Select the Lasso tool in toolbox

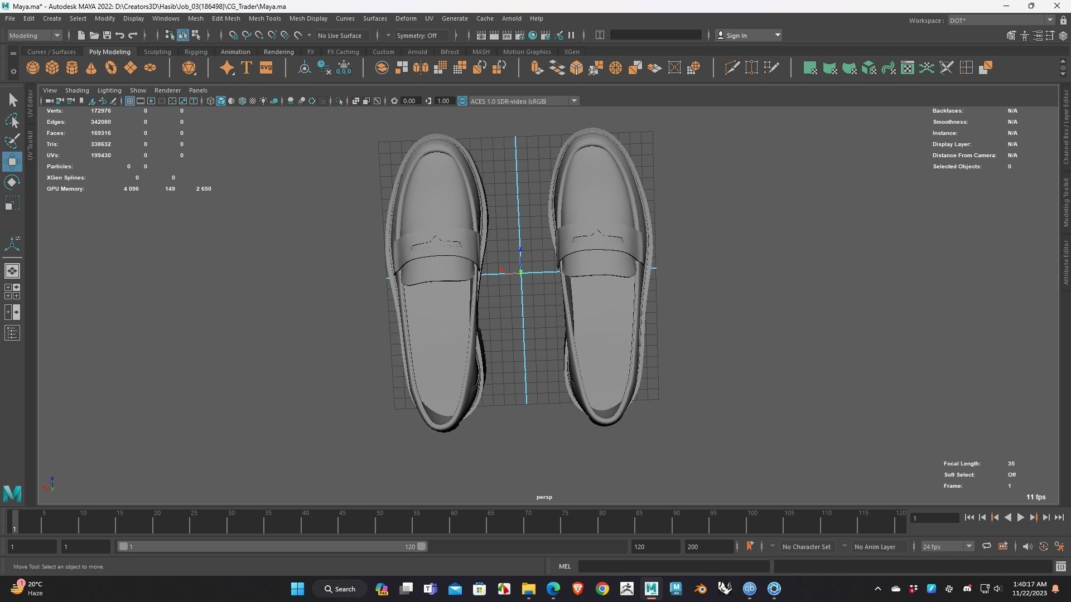(x=12, y=120)
